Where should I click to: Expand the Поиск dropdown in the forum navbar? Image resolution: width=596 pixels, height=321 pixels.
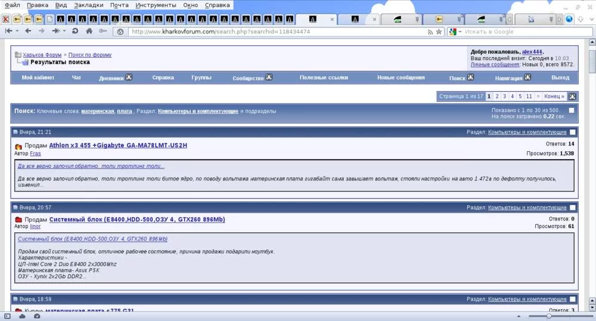click(x=470, y=77)
